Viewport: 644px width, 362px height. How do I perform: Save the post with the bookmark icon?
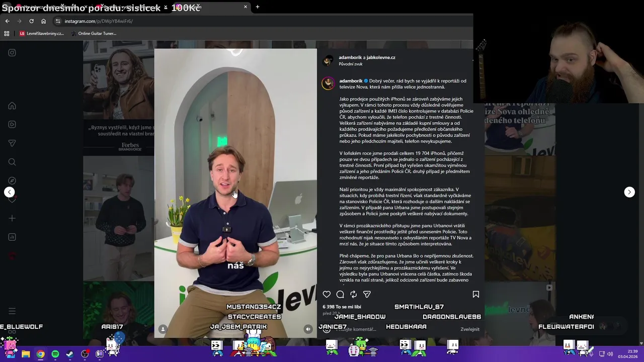[475, 295]
